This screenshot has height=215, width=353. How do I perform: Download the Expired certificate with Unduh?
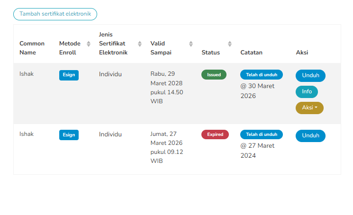[310, 136]
